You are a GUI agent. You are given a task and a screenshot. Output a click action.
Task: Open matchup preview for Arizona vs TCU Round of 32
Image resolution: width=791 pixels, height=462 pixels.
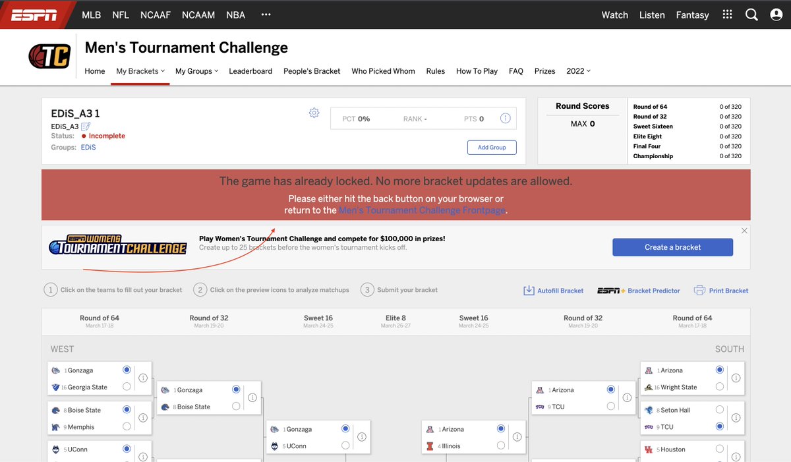click(x=627, y=398)
